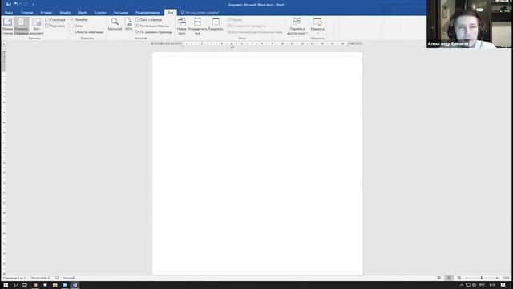Screen dimensions: 513x289
Task: Open the Файл tab
Action: tap(9, 13)
